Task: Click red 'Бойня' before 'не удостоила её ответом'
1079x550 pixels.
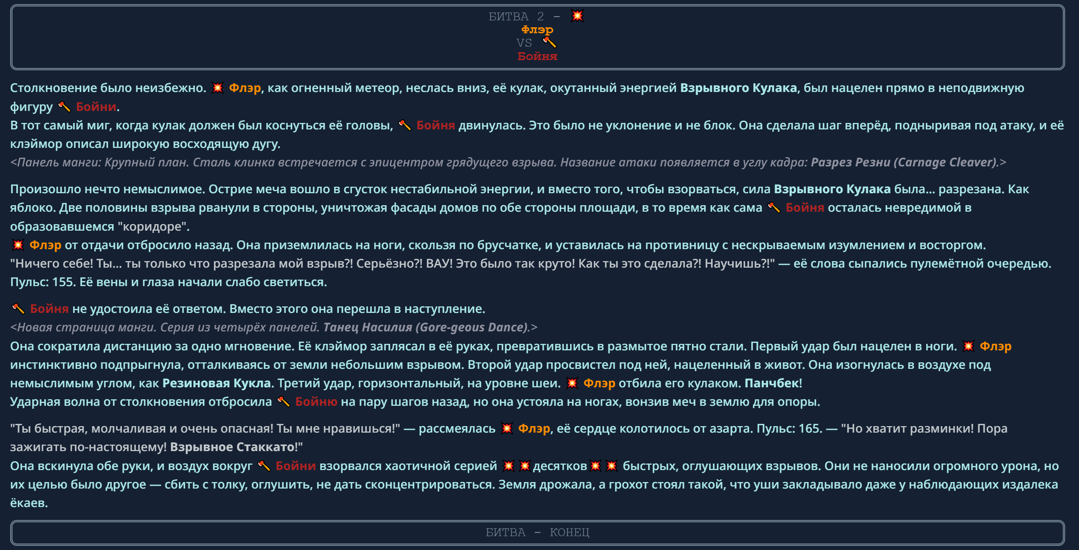Action: pyautogui.click(x=49, y=309)
